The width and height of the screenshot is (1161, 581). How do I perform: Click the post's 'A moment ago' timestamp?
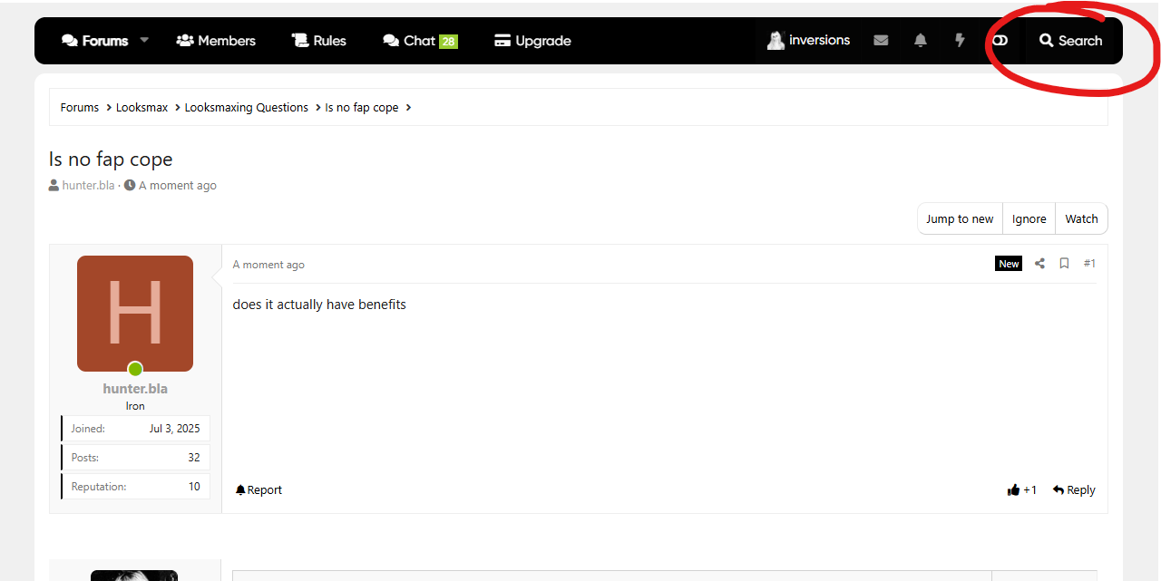click(268, 265)
